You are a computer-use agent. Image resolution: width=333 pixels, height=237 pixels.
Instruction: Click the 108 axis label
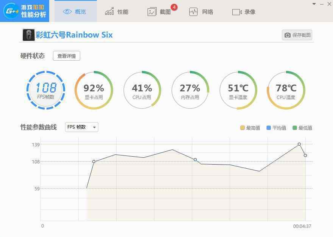[36, 162]
